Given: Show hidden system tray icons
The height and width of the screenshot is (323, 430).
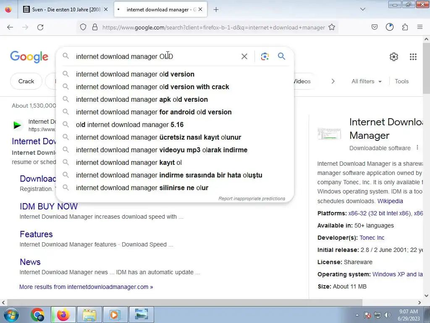Looking at the screenshot, I should 357,315.
